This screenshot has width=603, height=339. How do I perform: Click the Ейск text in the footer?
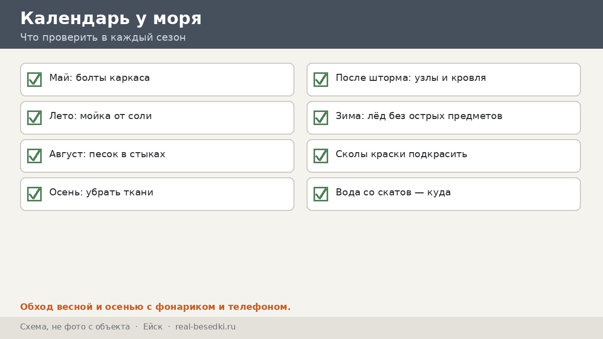[x=153, y=327]
